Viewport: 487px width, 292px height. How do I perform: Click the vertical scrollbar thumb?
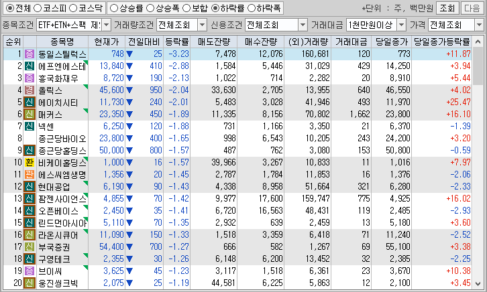(x=478, y=66)
